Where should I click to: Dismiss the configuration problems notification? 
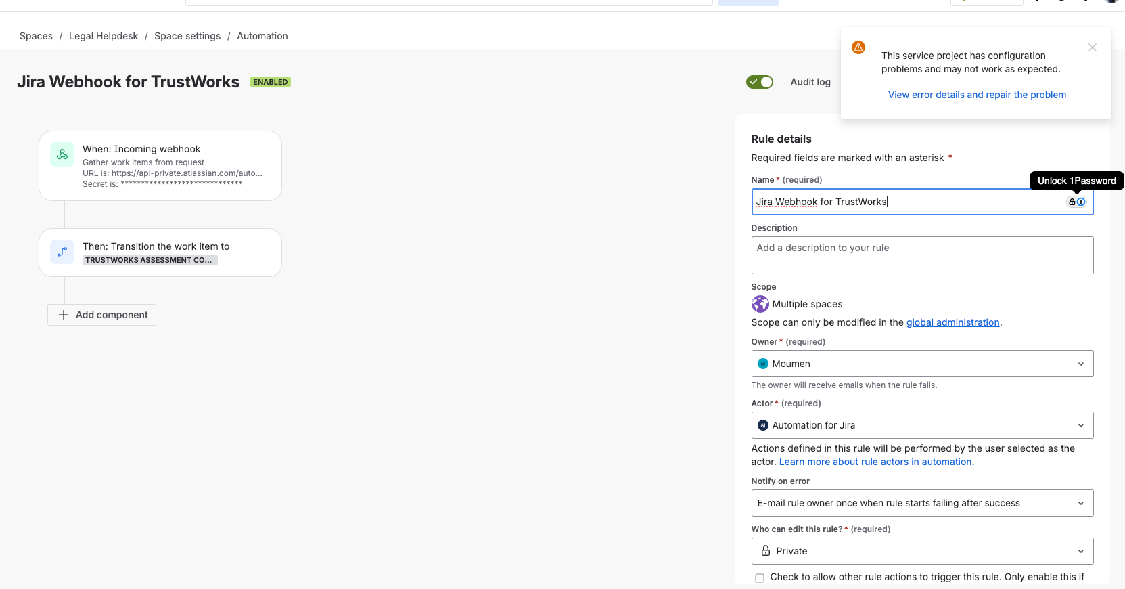[x=1093, y=47]
